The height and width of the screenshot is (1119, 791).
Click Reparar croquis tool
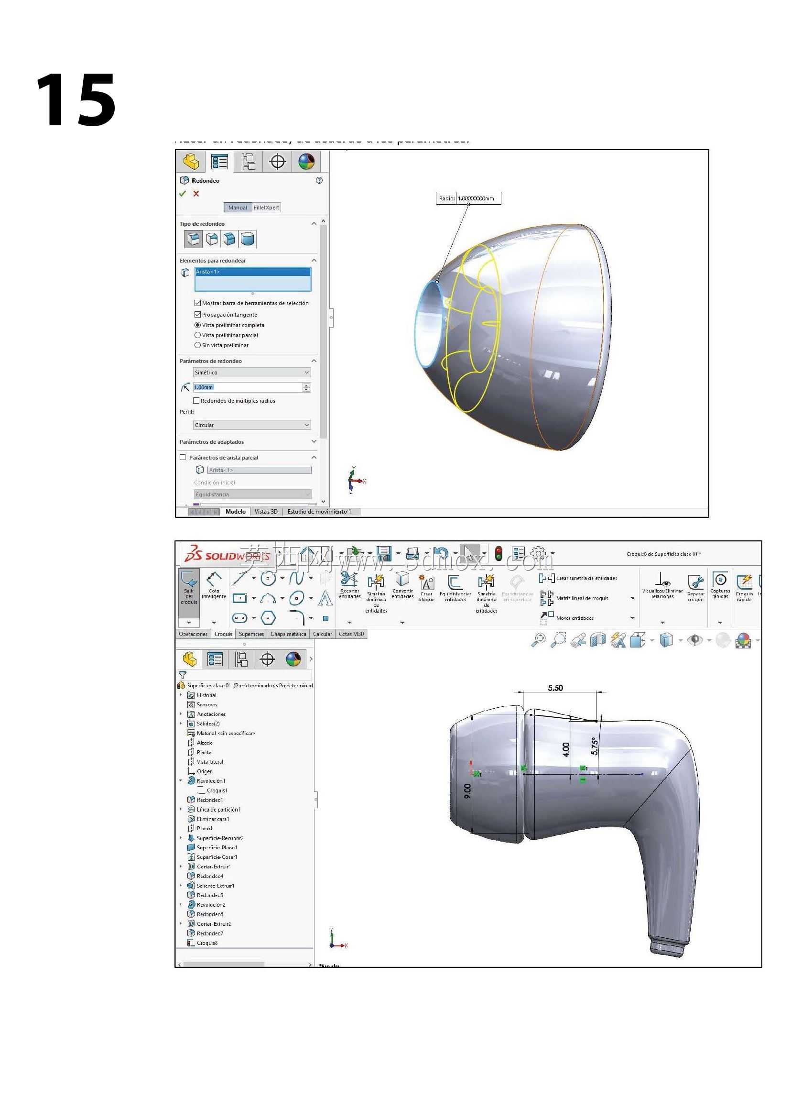tap(695, 587)
